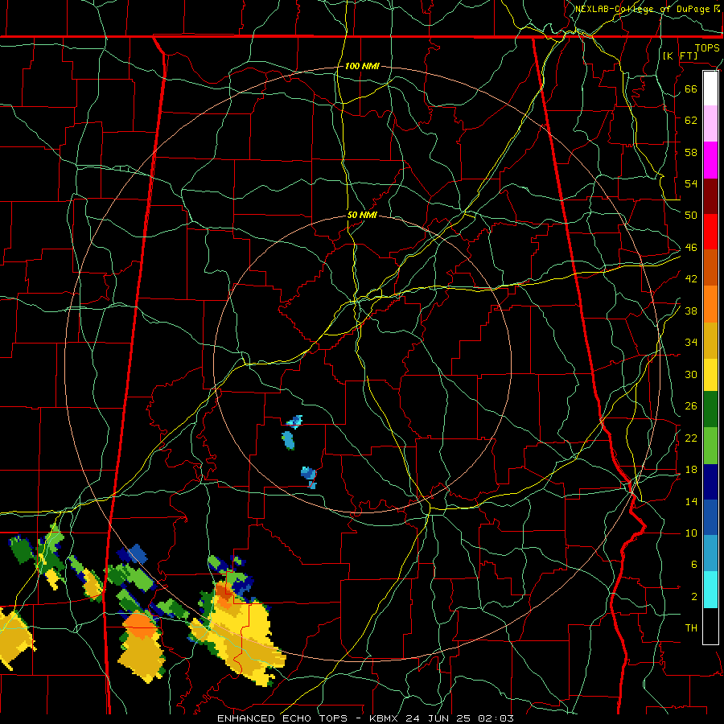Click the white swatch in the tops legend
Image resolution: width=724 pixels, height=724 pixels.
point(710,88)
